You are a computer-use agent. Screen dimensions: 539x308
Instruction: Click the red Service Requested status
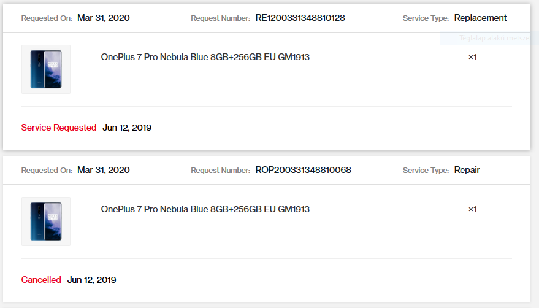[x=59, y=128]
